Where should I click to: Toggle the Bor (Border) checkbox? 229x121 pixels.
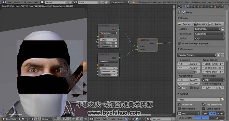tap(179, 88)
